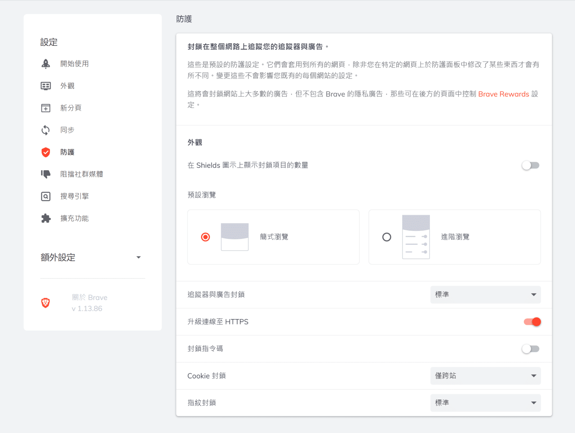The height and width of the screenshot is (433, 575).
Task: Click the 進階瀏覽 label text
Action: click(x=455, y=237)
